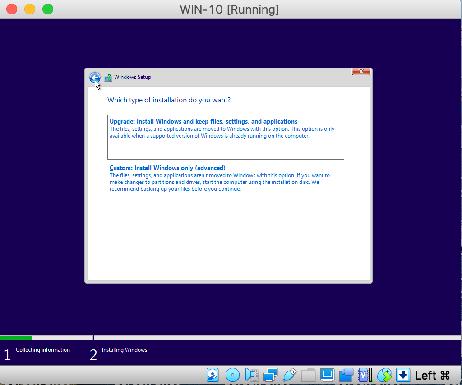Close the Windows Setup dialog
The image size is (462, 385).
click(x=361, y=71)
